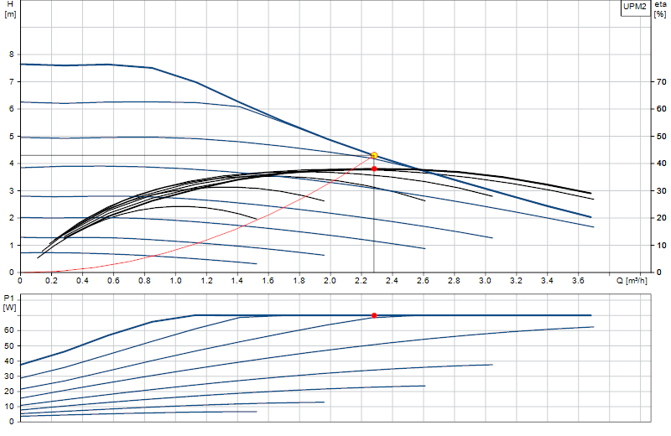Screen dimensions: 671x436
Task: Click the H [m] axis label
Action: click(10, 9)
